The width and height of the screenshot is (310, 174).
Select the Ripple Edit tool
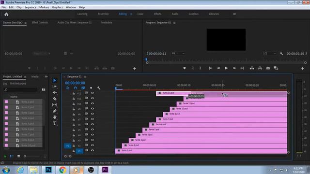pyautogui.click(x=55, y=92)
